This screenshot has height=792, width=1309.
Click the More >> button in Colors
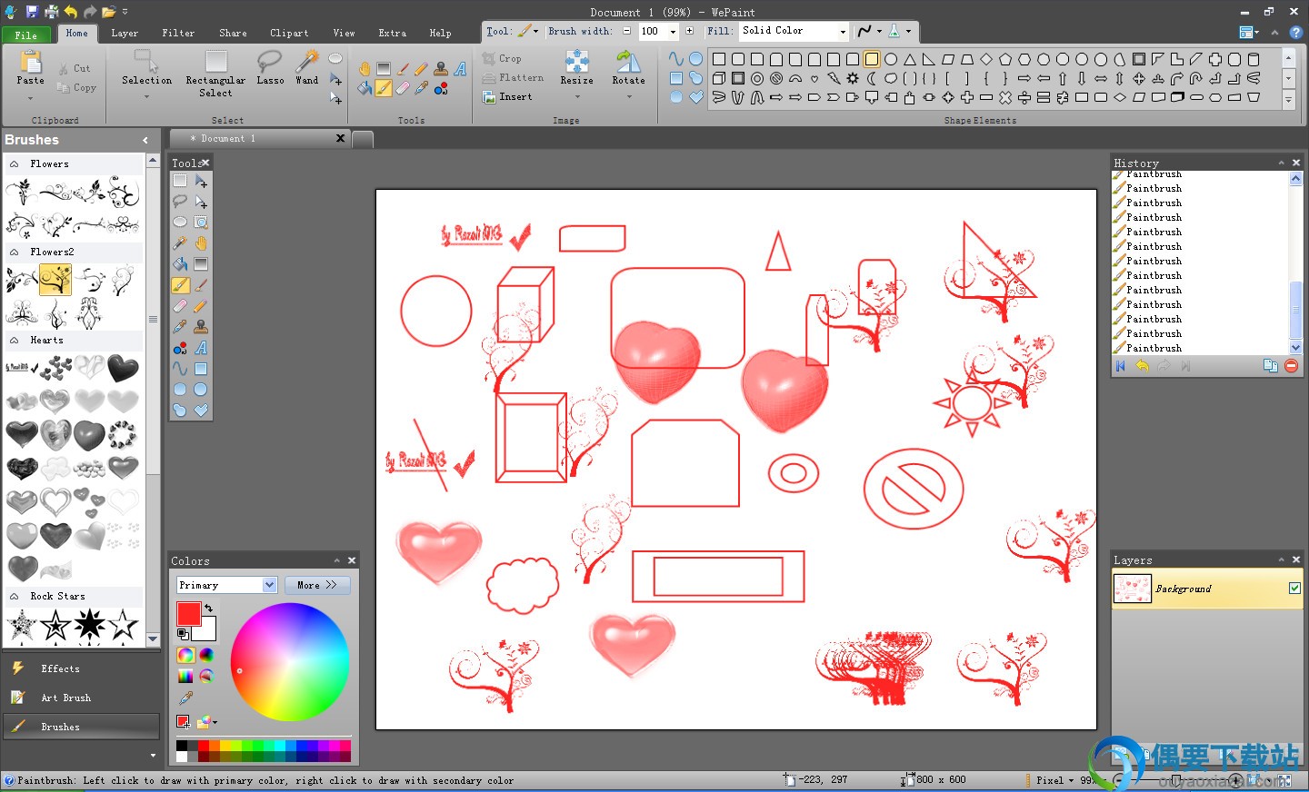click(317, 585)
